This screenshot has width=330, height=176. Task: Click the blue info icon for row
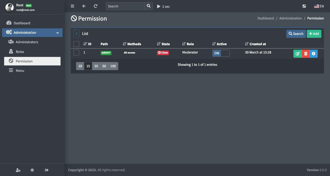coord(314,54)
